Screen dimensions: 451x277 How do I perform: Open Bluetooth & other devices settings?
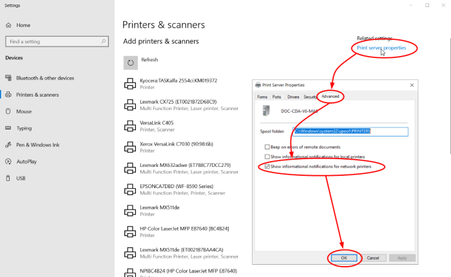coord(44,78)
